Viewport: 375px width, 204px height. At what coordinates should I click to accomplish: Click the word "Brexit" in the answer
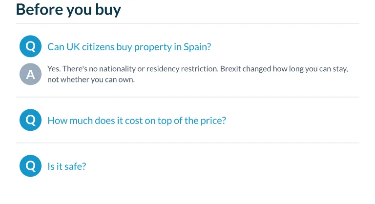(230, 69)
